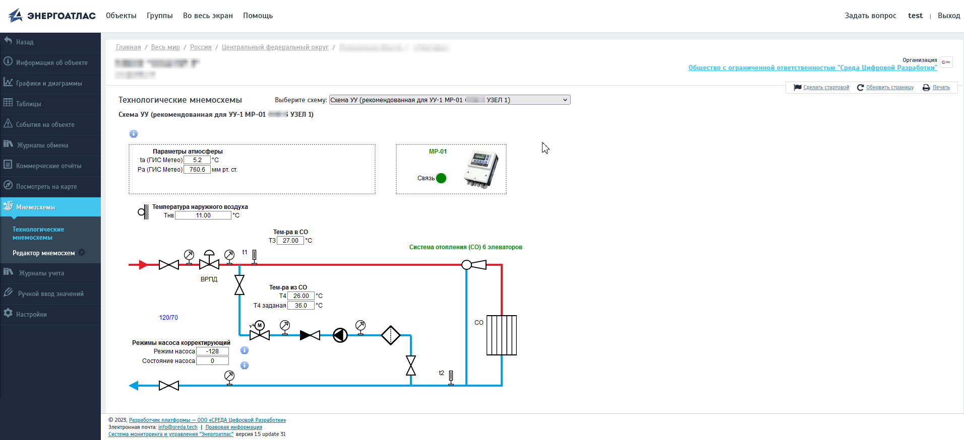Image resolution: width=964 pixels, height=440 pixels.
Task: Click the diamond filter symbol
Action: tap(391, 335)
